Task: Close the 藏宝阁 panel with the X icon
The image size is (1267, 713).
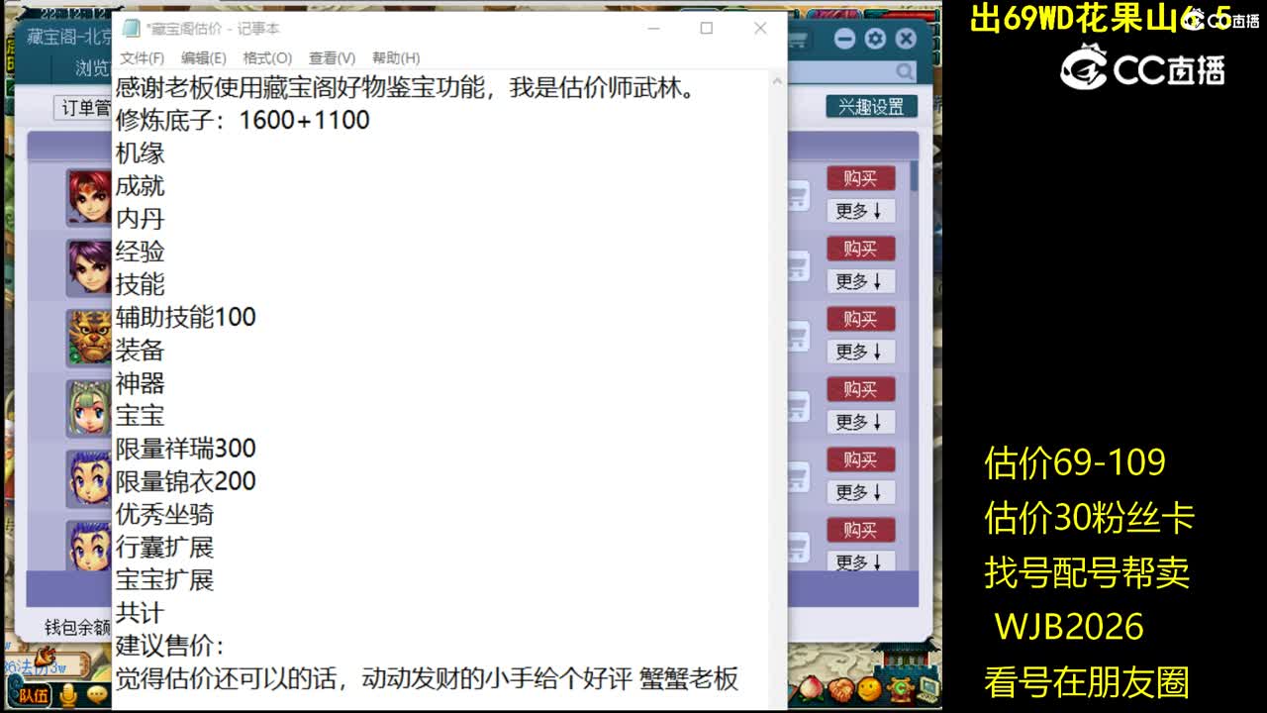Action: tap(906, 39)
